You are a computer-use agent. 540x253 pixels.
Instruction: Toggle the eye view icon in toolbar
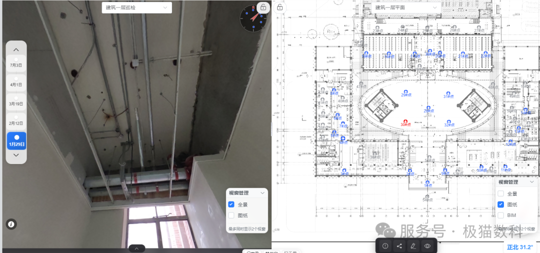tap(427, 246)
